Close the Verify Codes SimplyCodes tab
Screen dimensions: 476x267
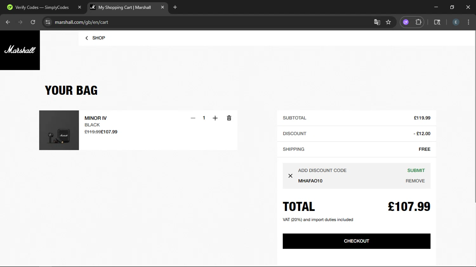(80, 7)
